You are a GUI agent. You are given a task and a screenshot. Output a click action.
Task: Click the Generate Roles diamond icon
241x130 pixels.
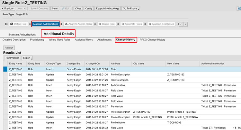[123, 24]
